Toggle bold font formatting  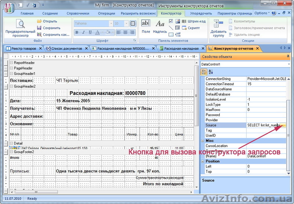77,32
